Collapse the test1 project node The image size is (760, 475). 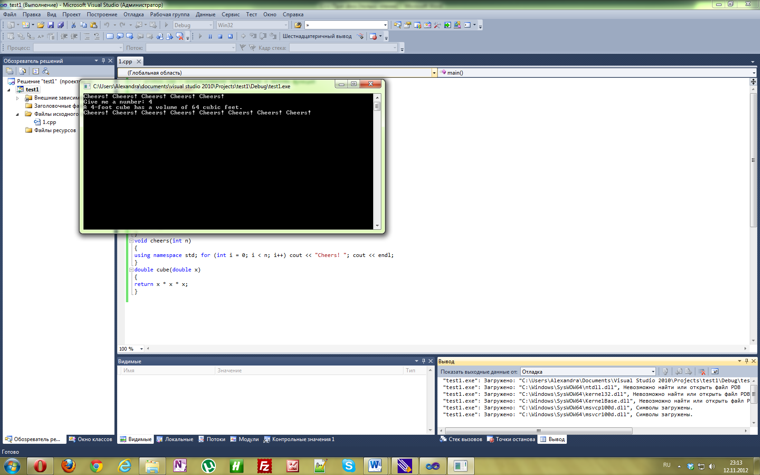(x=9, y=90)
